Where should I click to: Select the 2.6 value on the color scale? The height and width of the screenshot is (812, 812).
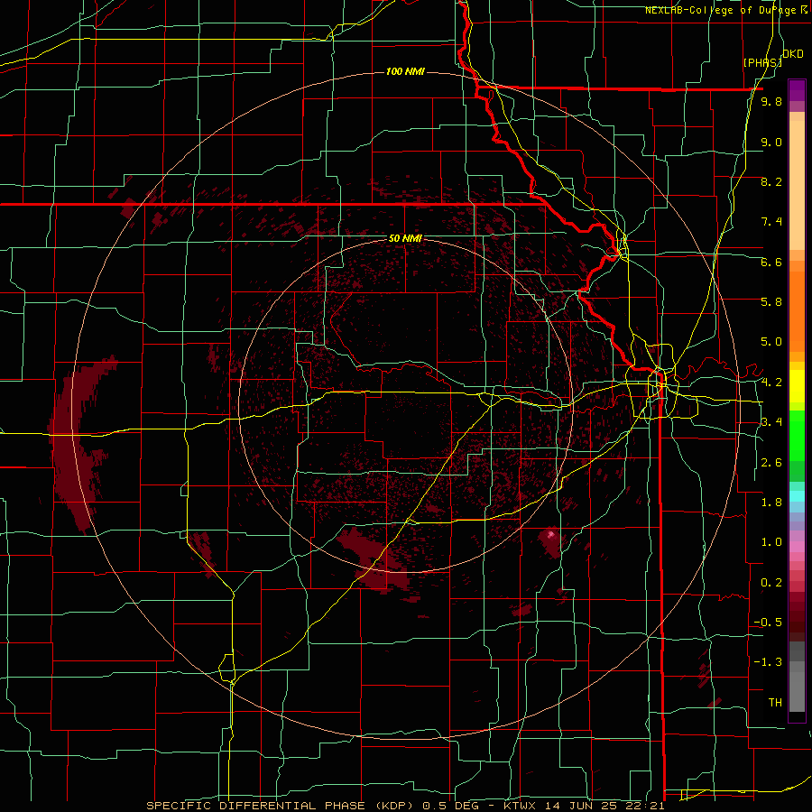(x=771, y=463)
